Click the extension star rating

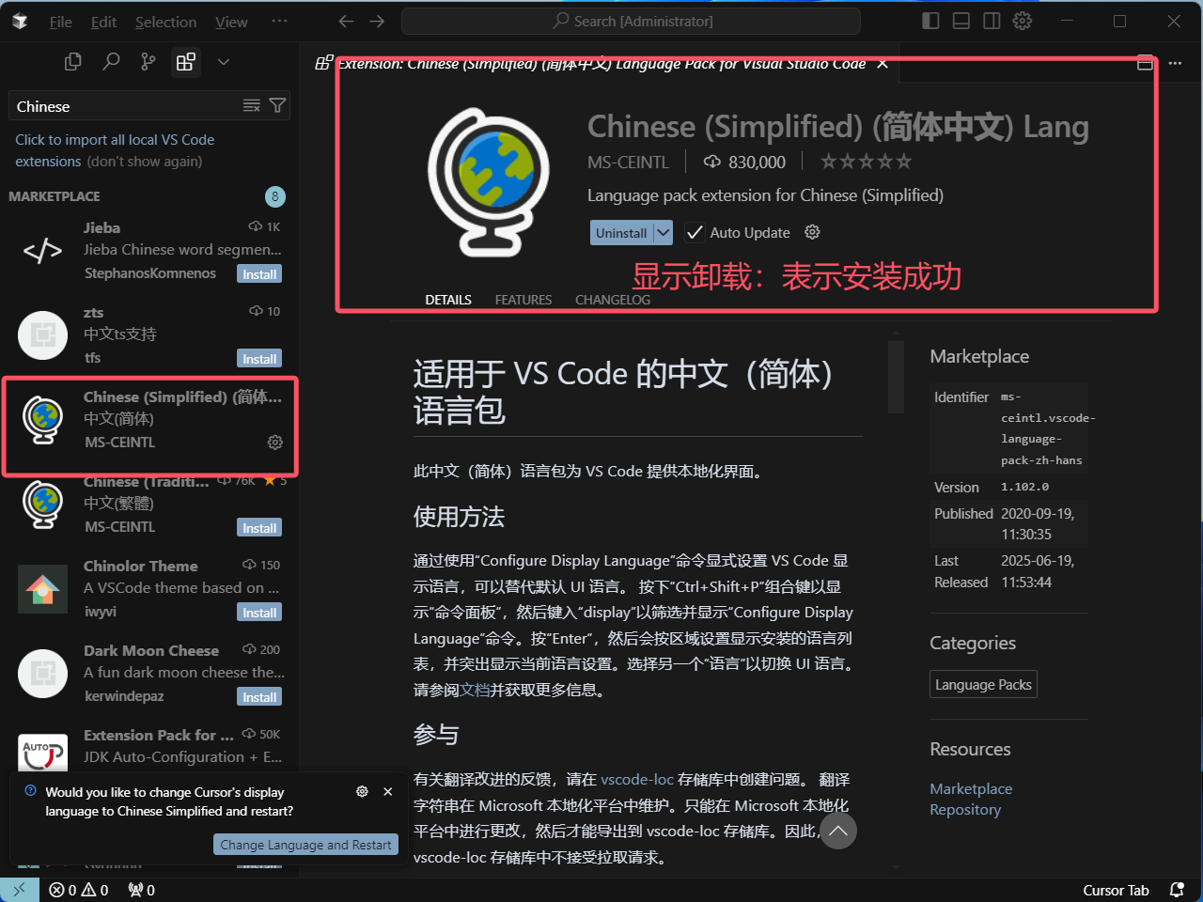(866, 162)
